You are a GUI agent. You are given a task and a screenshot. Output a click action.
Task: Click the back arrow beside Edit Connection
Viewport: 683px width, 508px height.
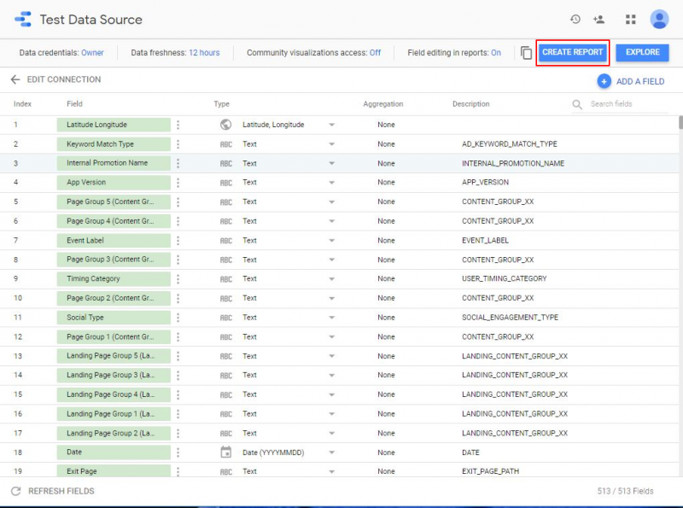15,79
